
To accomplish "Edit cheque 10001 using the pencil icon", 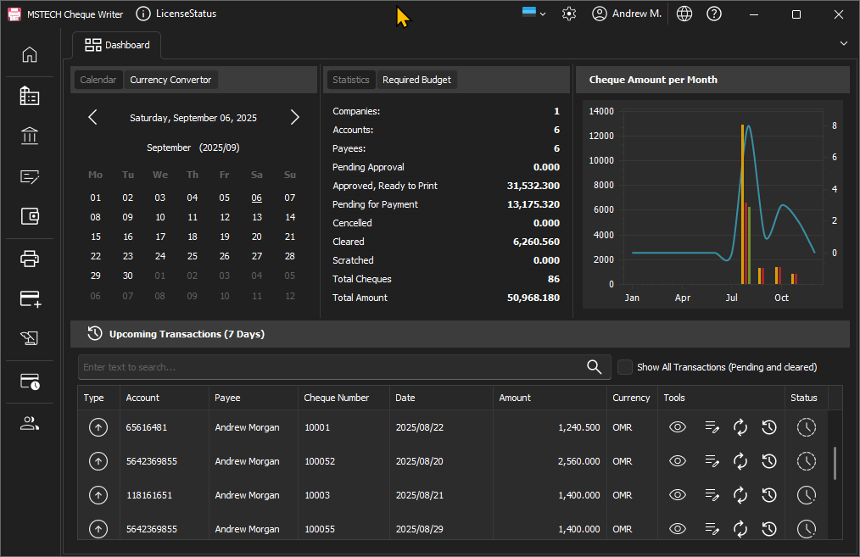I will [x=712, y=427].
